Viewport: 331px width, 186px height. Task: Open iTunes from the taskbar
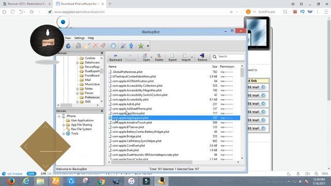[x=131, y=181]
